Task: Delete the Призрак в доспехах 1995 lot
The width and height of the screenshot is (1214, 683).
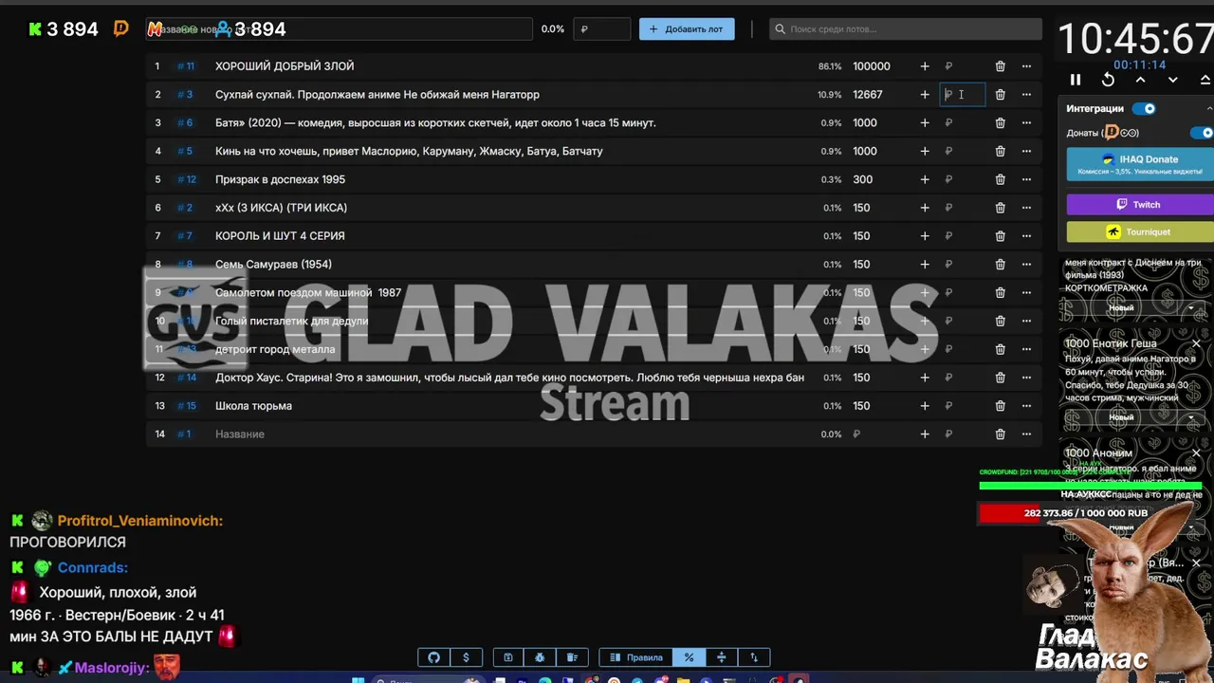Action: (1000, 179)
